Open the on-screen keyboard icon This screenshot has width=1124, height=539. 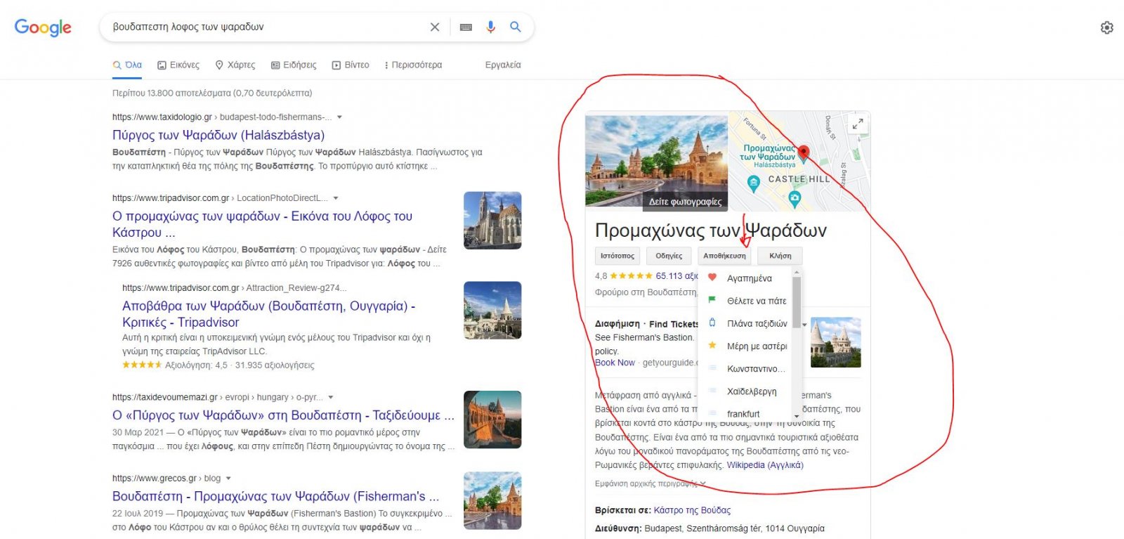(466, 27)
